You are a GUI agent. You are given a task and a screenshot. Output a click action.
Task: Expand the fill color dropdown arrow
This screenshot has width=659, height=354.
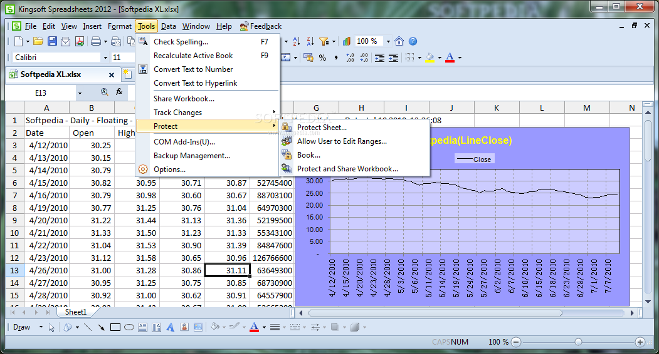click(x=440, y=58)
